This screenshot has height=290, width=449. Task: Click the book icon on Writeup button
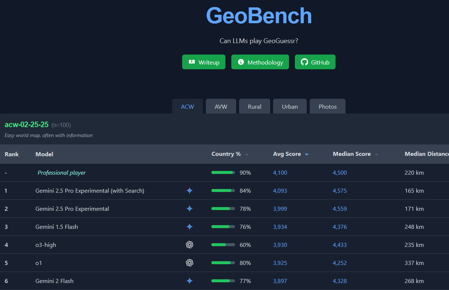(192, 62)
